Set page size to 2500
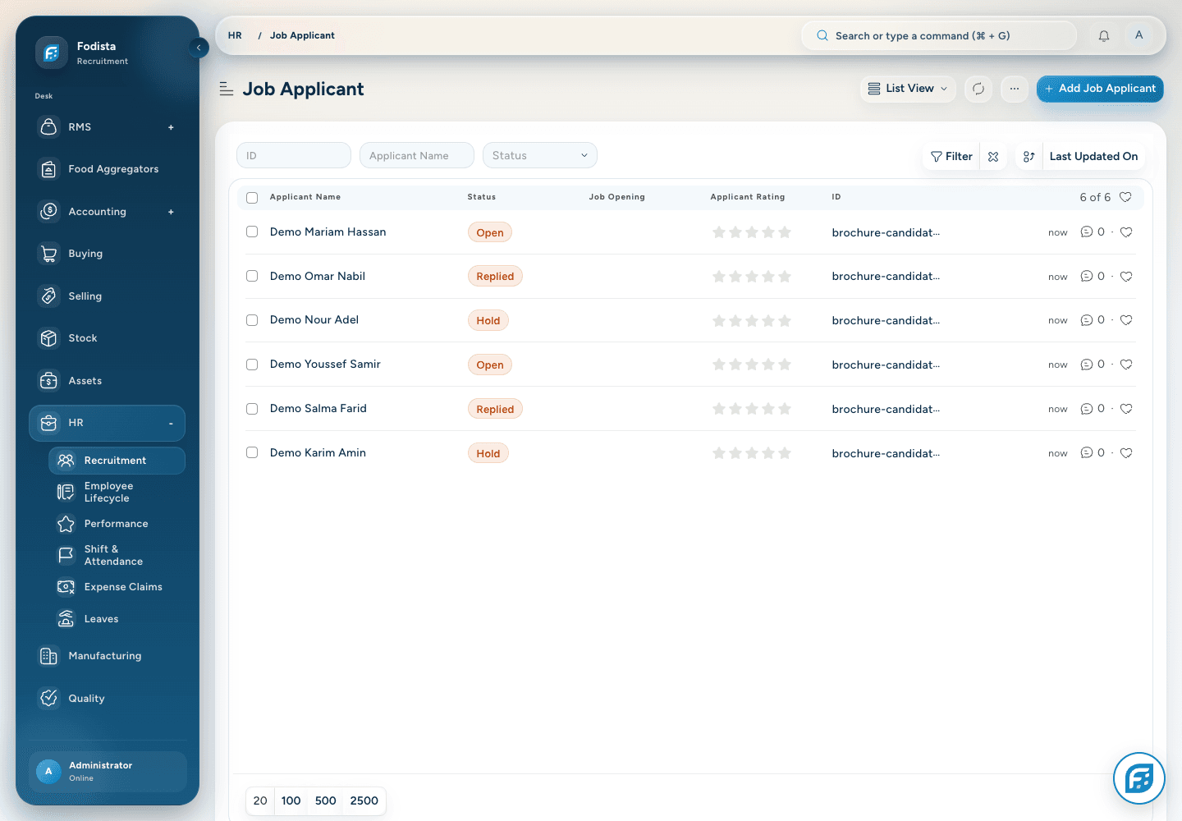 click(x=364, y=800)
